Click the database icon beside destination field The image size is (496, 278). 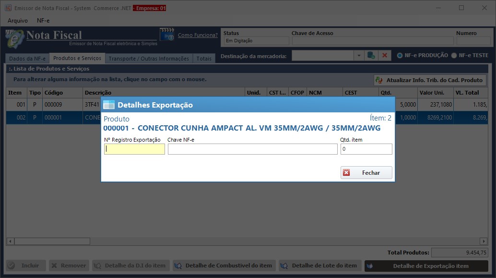click(371, 56)
